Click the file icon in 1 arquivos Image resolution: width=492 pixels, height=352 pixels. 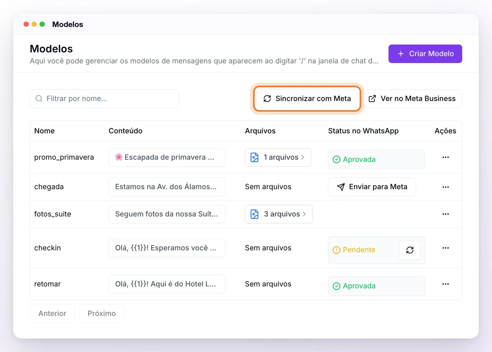(x=255, y=157)
